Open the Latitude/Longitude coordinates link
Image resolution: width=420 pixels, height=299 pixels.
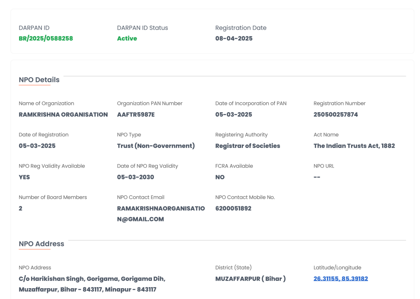click(340, 279)
